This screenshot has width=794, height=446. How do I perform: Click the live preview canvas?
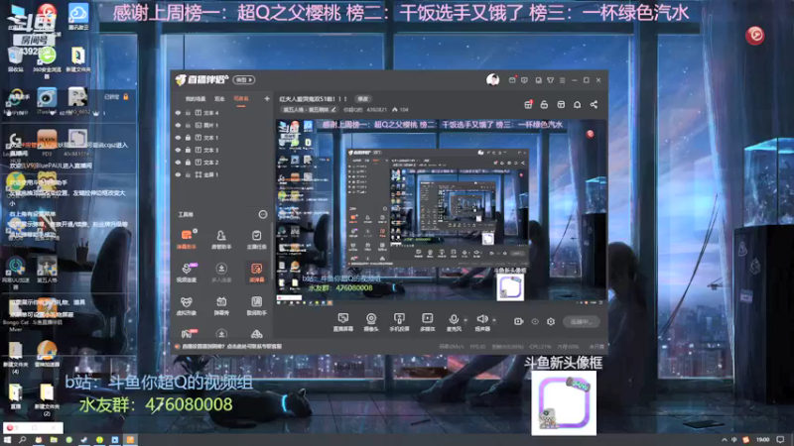click(x=442, y=212)
